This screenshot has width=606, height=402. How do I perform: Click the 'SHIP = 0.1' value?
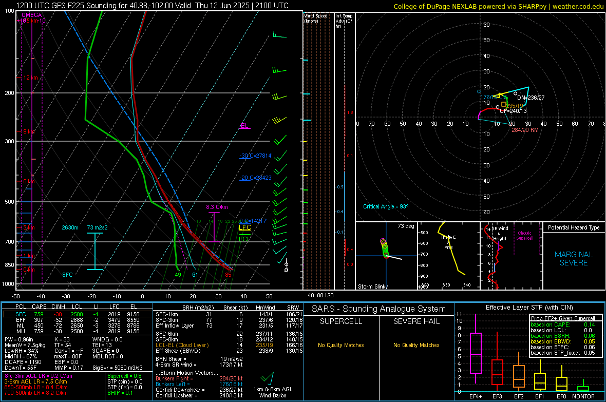click(120, 393)
